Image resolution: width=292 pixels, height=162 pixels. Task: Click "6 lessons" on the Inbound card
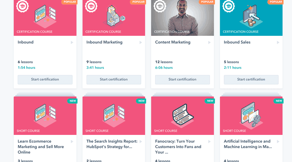25,62
